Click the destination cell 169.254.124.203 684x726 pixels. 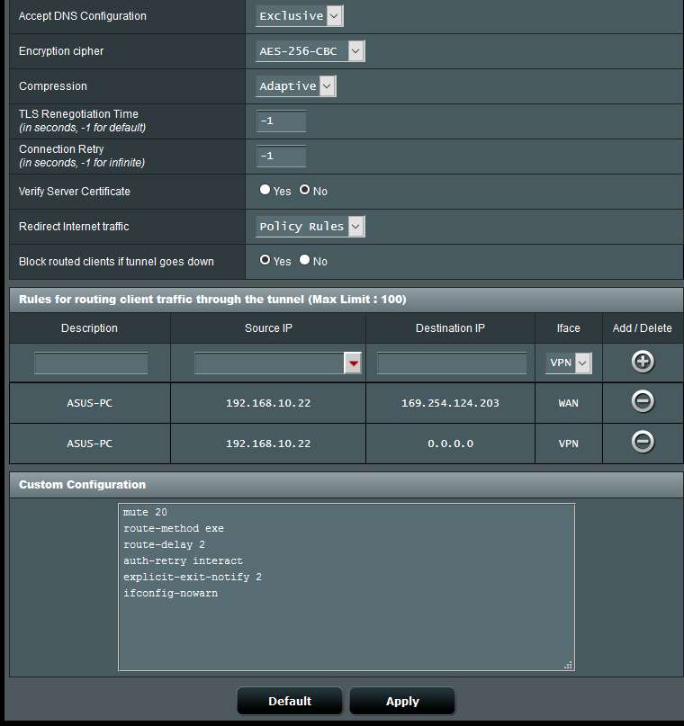(x=450, y=403)
